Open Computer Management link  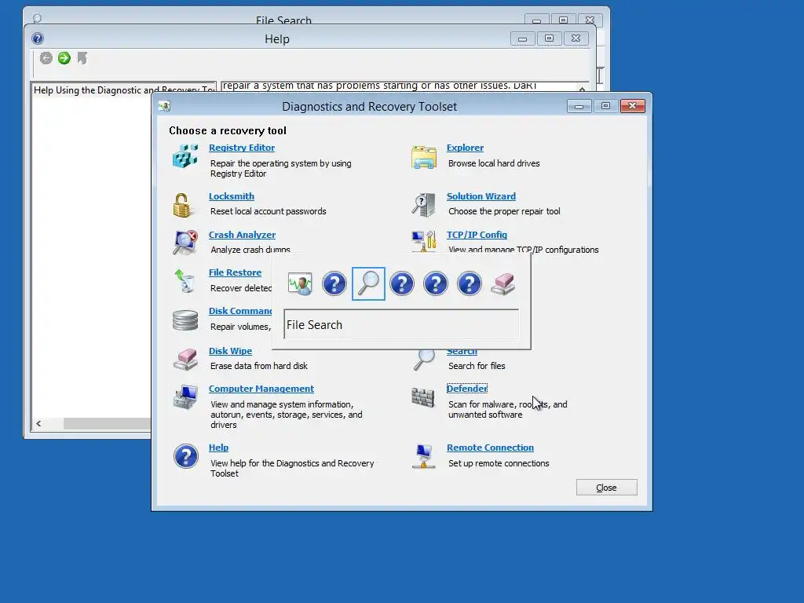click(x=261, y=389)
